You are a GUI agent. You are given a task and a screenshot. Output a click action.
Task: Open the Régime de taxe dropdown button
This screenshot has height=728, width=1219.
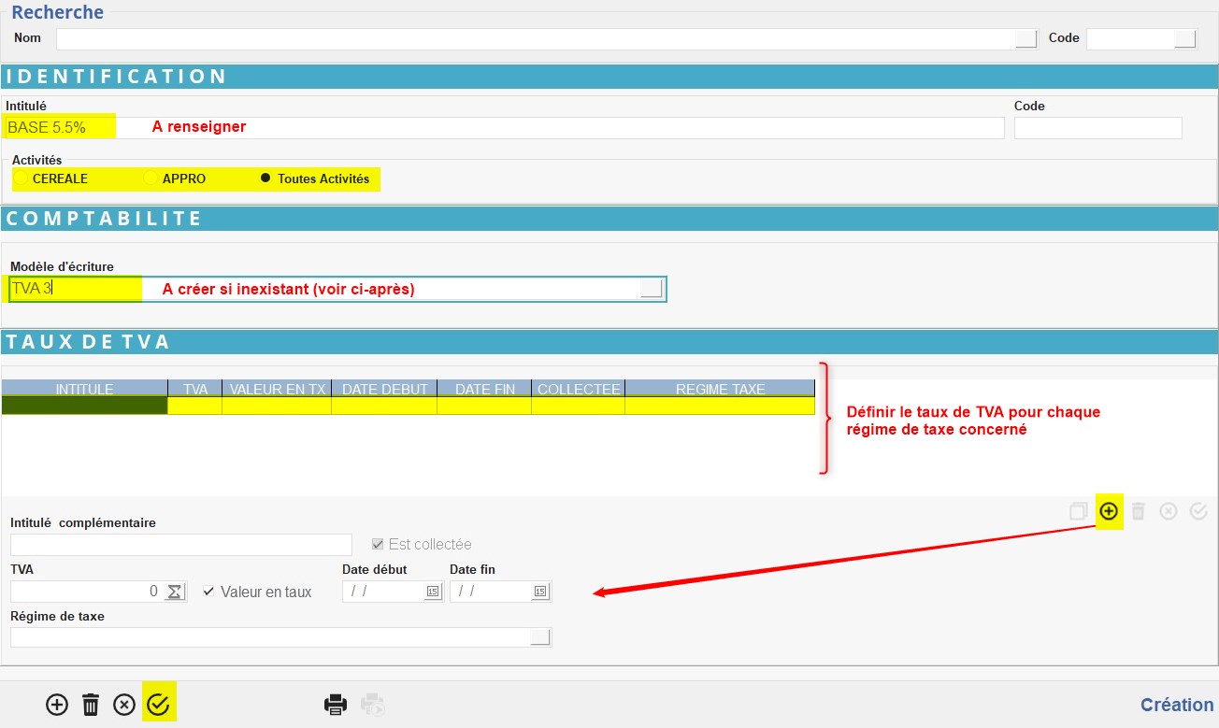click(x=540, y=637)
